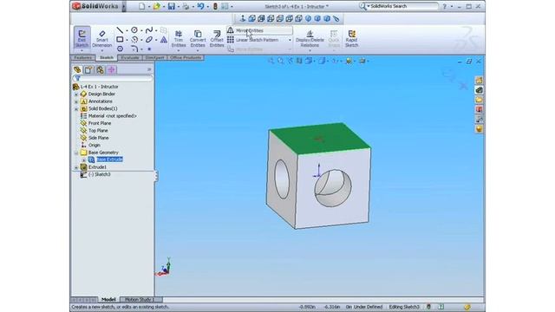Switch to the Features tab
Image resolution: width=555 pixels, height=312 pixels.
[x=83, y=57]
